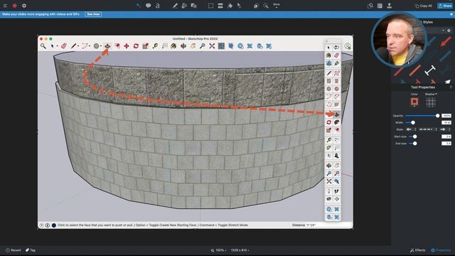Select the Tape Measure tool in the top toolbar
455x256 pixels.
(155, 46)
